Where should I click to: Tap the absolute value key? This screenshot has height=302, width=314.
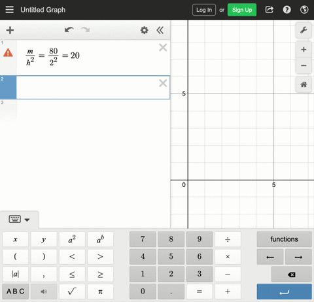(x=15, y=274)
